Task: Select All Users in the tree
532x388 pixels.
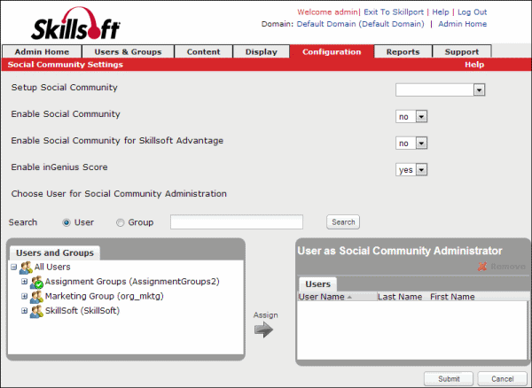Action: pyautogui.click(x=52, y=267)
